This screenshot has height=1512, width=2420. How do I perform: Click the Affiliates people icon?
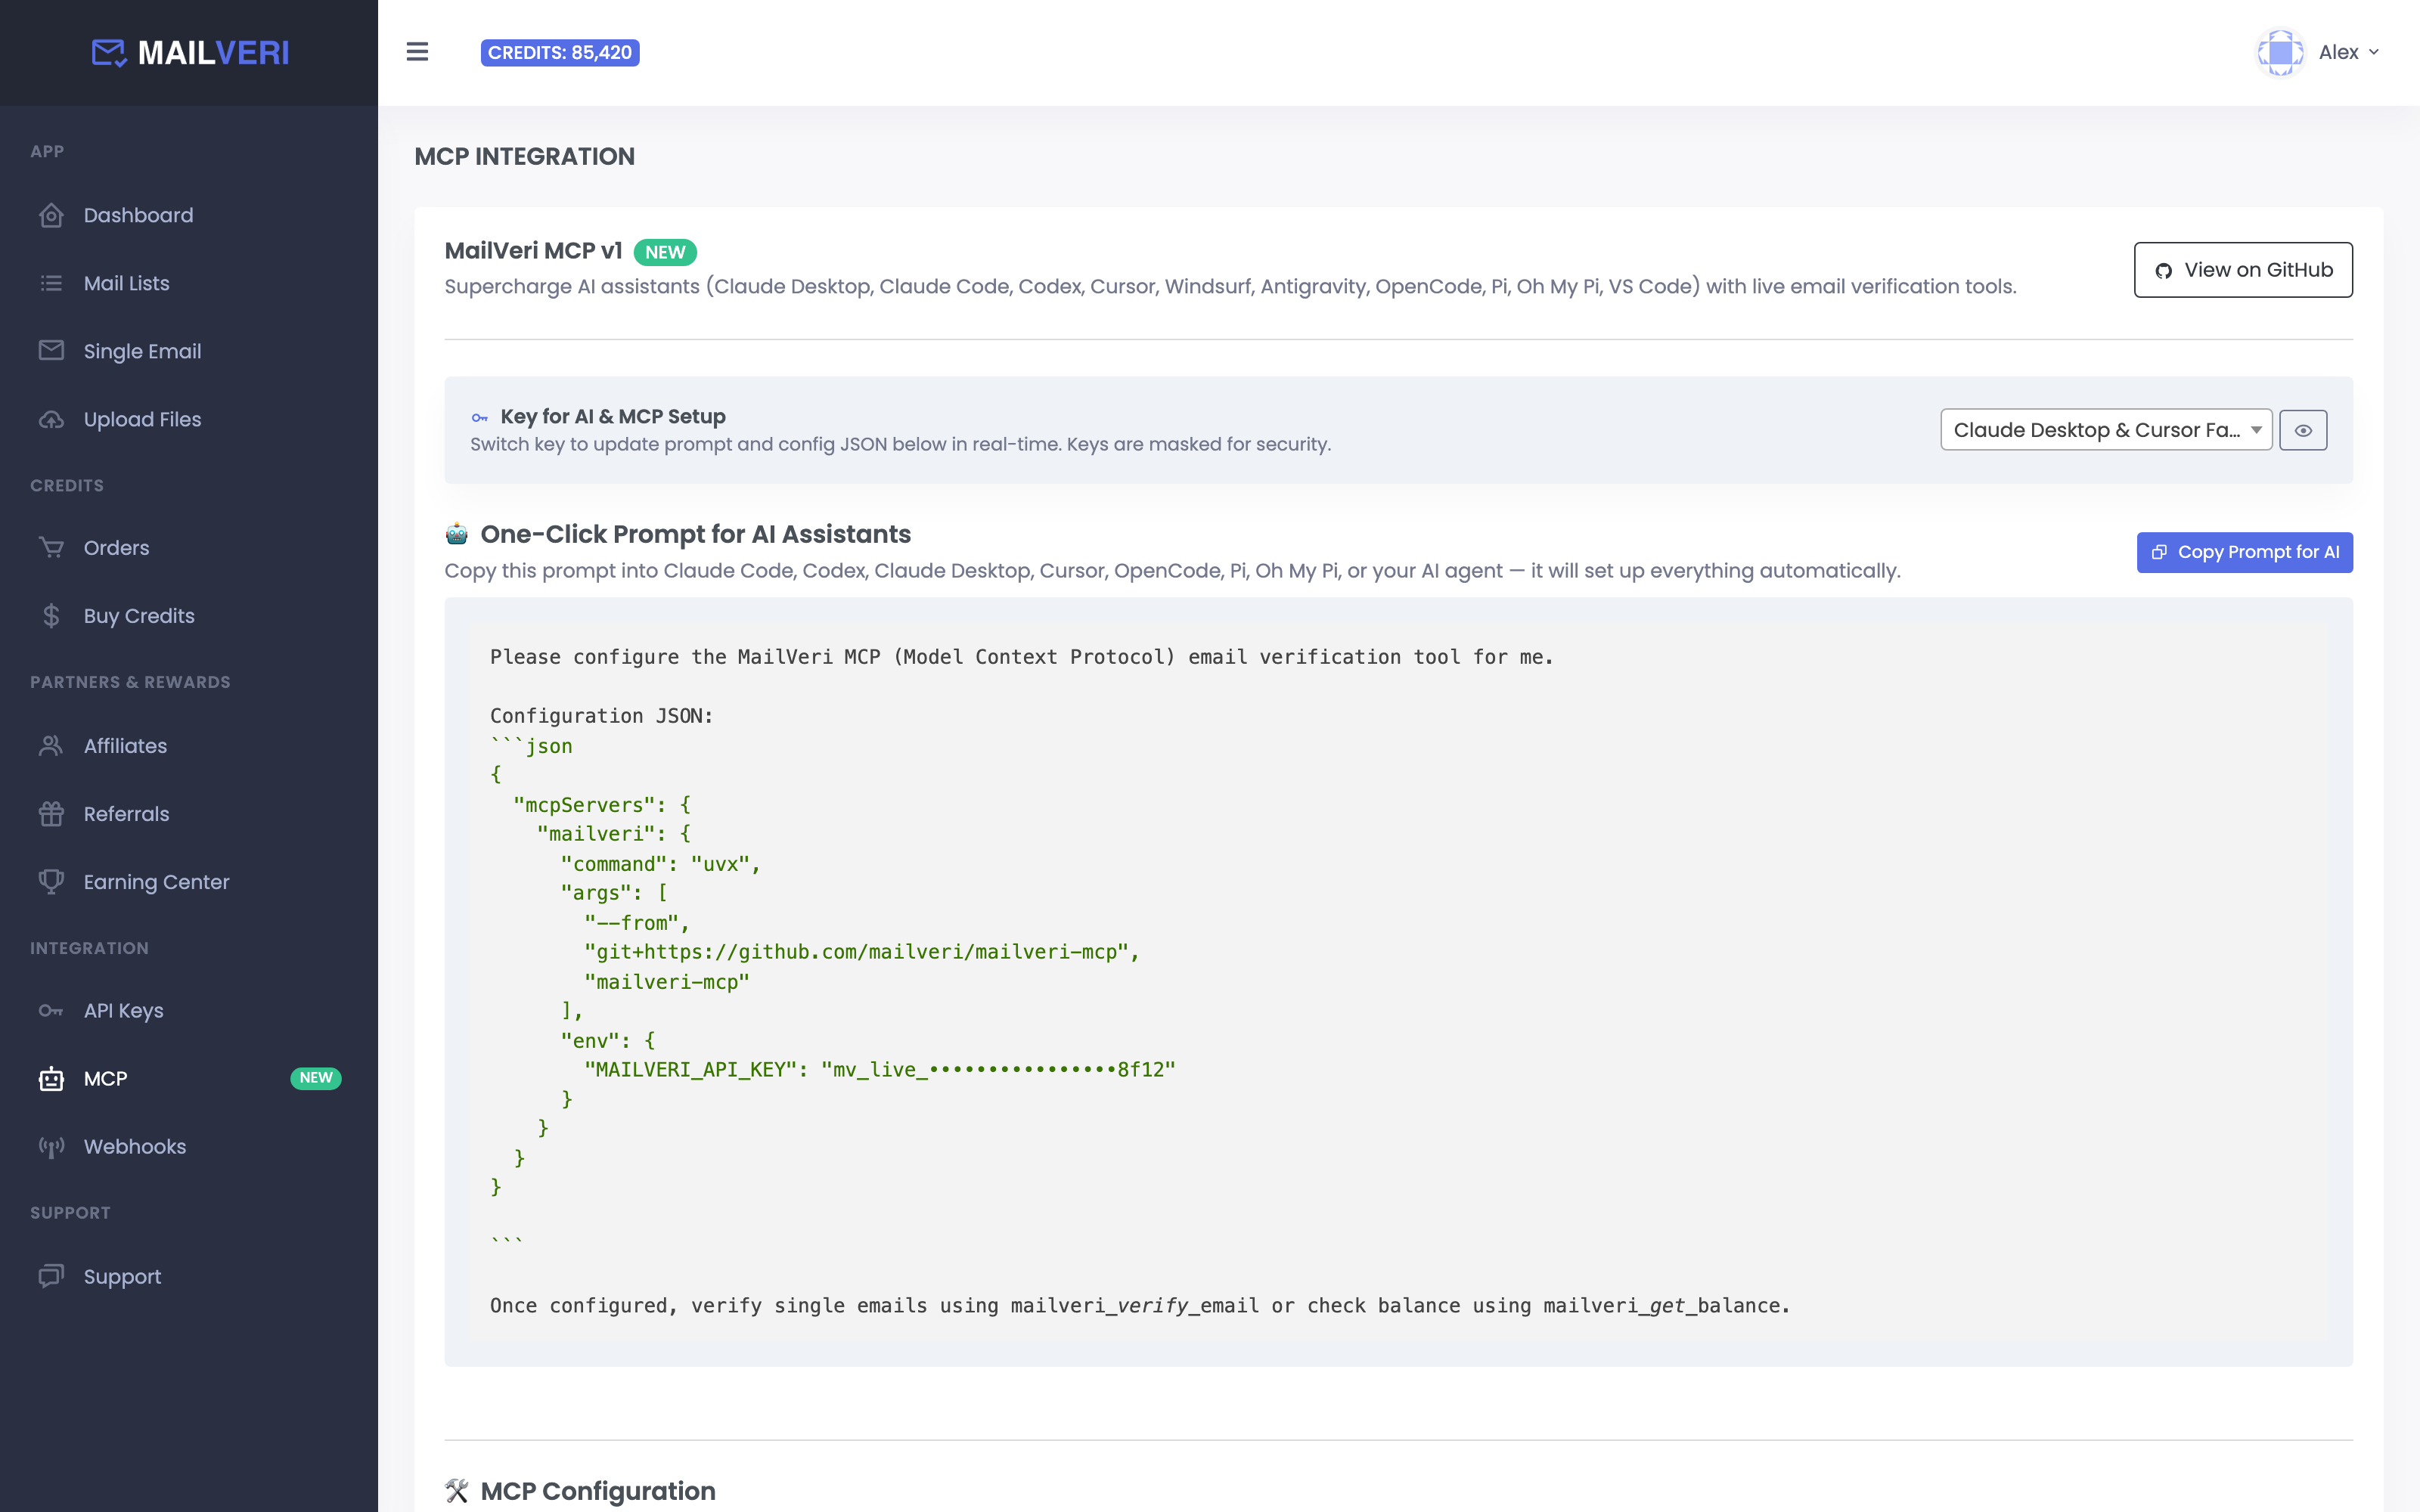(51, 746)
